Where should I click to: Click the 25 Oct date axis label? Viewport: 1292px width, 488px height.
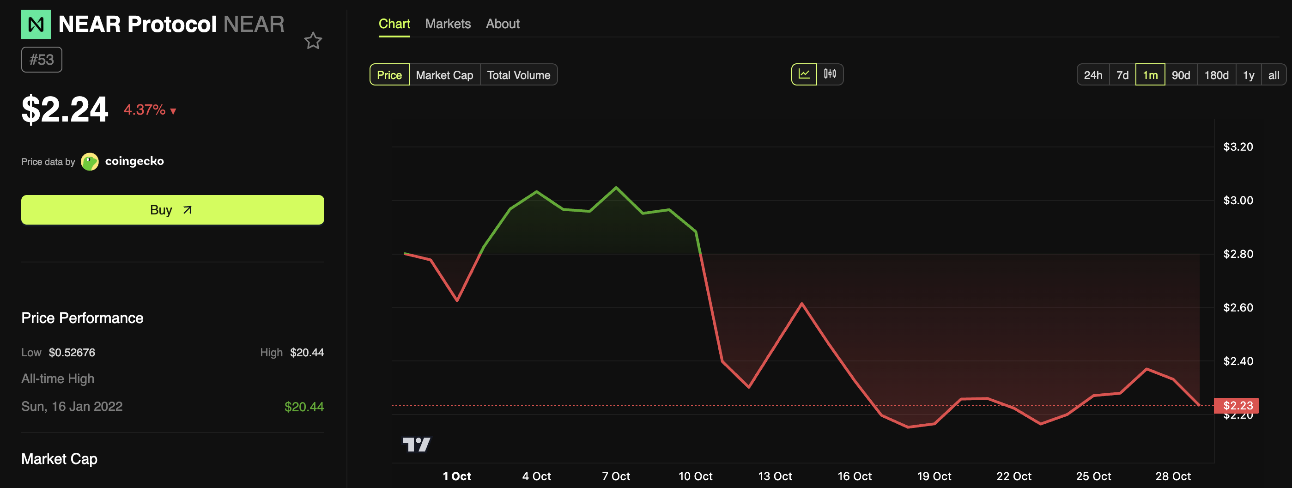click(x=1093, y=476)
